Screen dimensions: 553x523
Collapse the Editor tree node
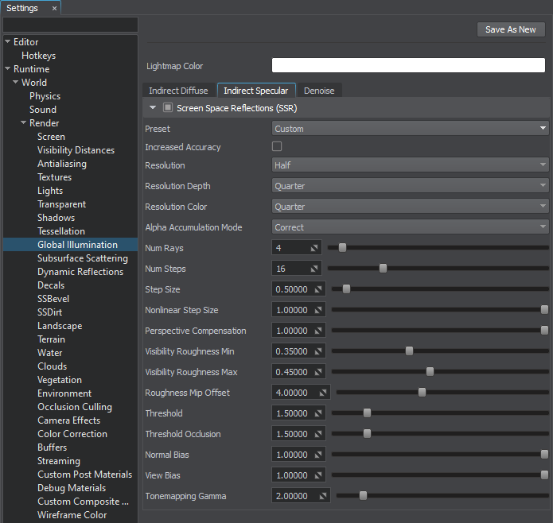point(7,41)
